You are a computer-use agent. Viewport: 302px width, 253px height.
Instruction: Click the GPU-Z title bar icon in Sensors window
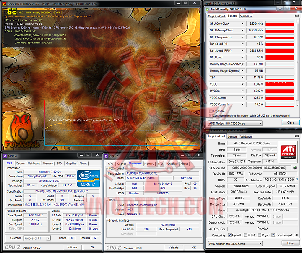coord(208,9)
